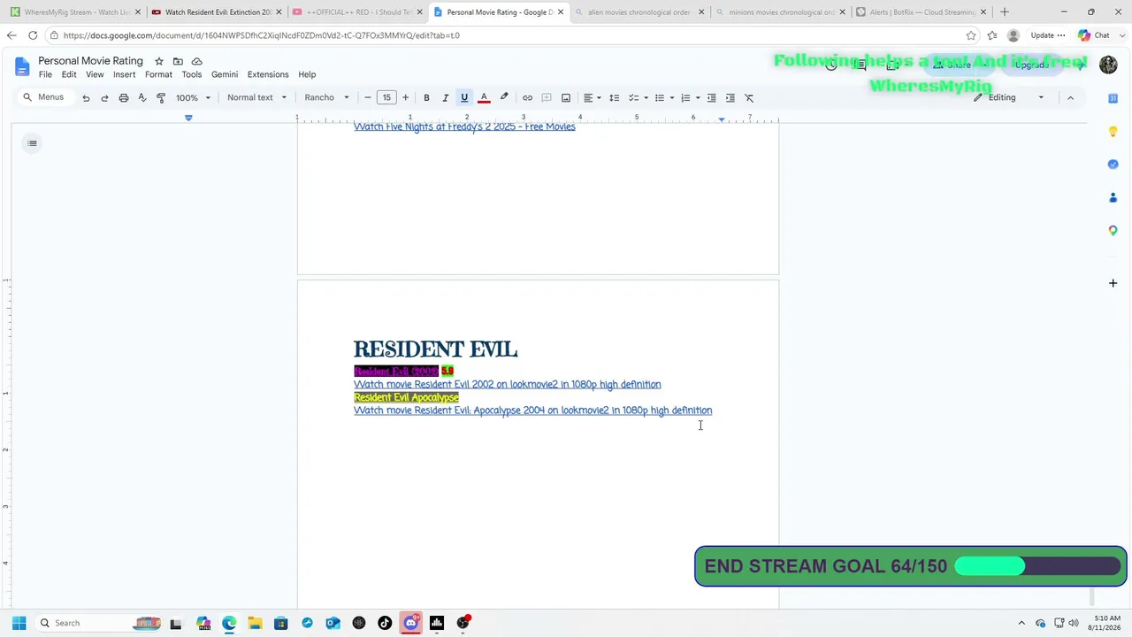The width and height of the screenshot is (1132, 637).
Task: Reload the browser page
Action: tap(33, 35)
